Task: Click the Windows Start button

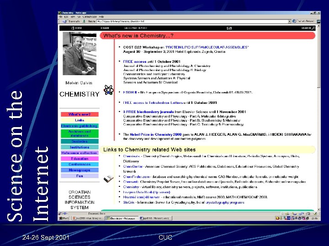Action: pos(64,218)
